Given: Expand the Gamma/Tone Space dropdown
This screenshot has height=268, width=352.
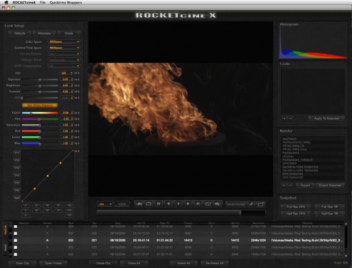Looking at the screenshot, I should [64, 48].
